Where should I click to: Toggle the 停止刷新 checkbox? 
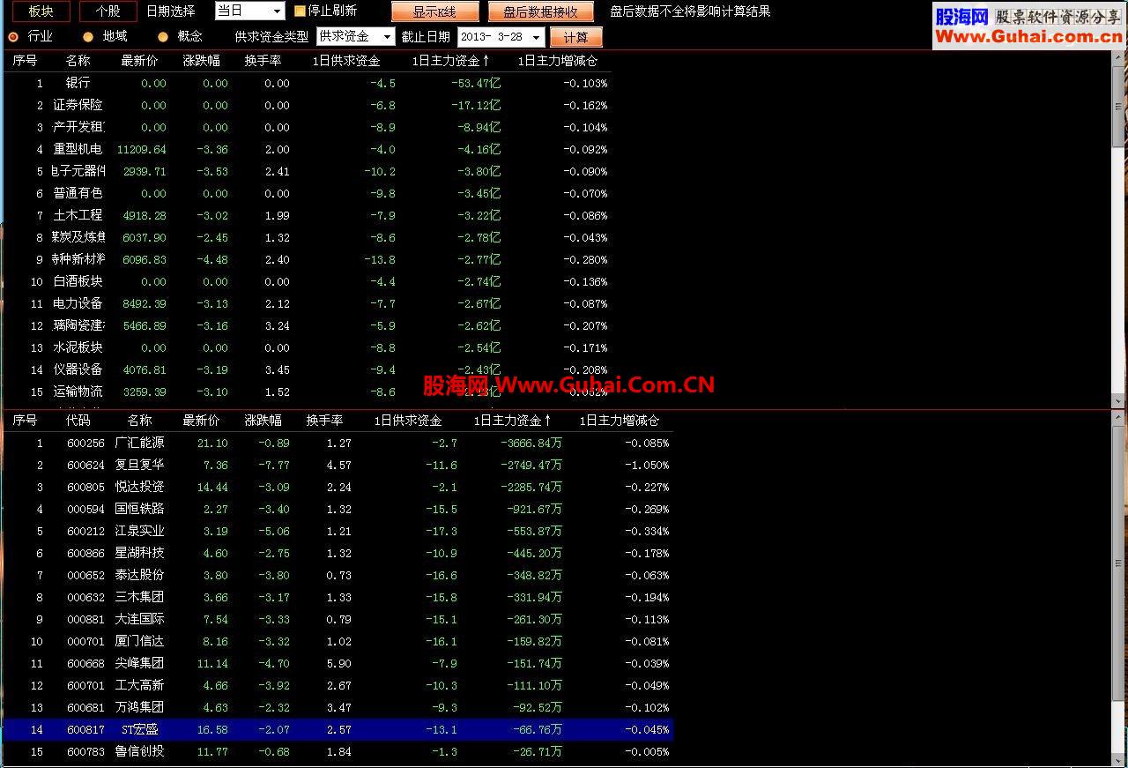300,11
